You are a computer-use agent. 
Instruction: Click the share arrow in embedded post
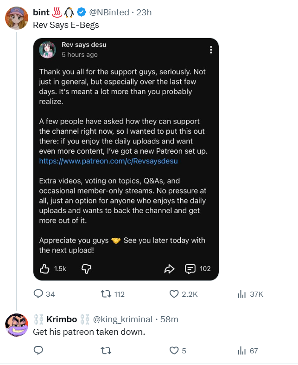click(169, 268)
